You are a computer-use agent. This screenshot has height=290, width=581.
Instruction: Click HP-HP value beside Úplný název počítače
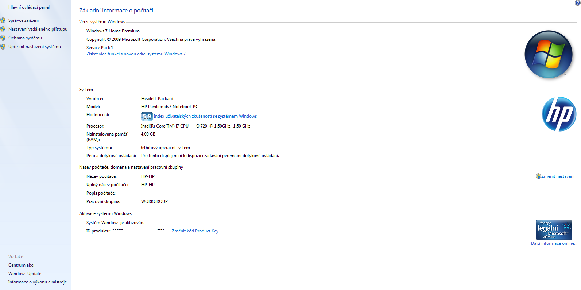pyautogui.click(x=148, y=185)
